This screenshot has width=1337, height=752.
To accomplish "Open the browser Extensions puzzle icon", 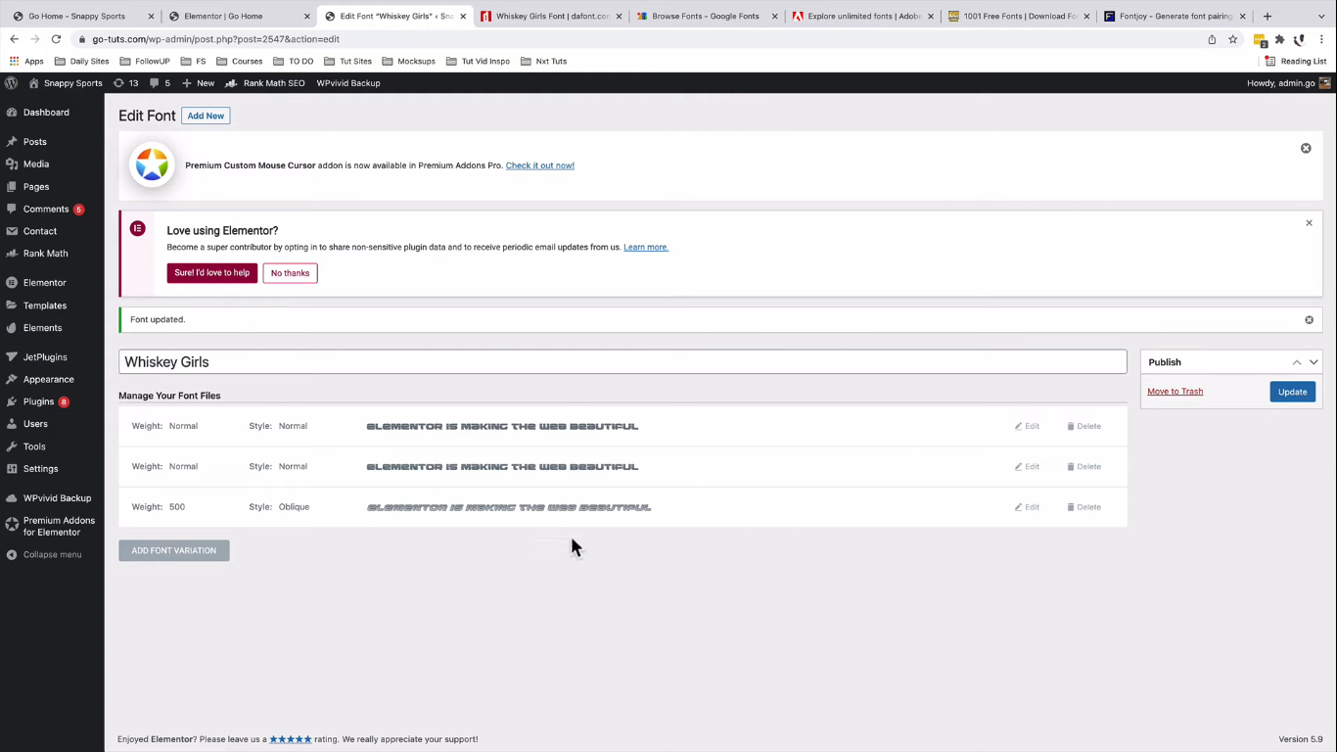I will point(1279,39).
